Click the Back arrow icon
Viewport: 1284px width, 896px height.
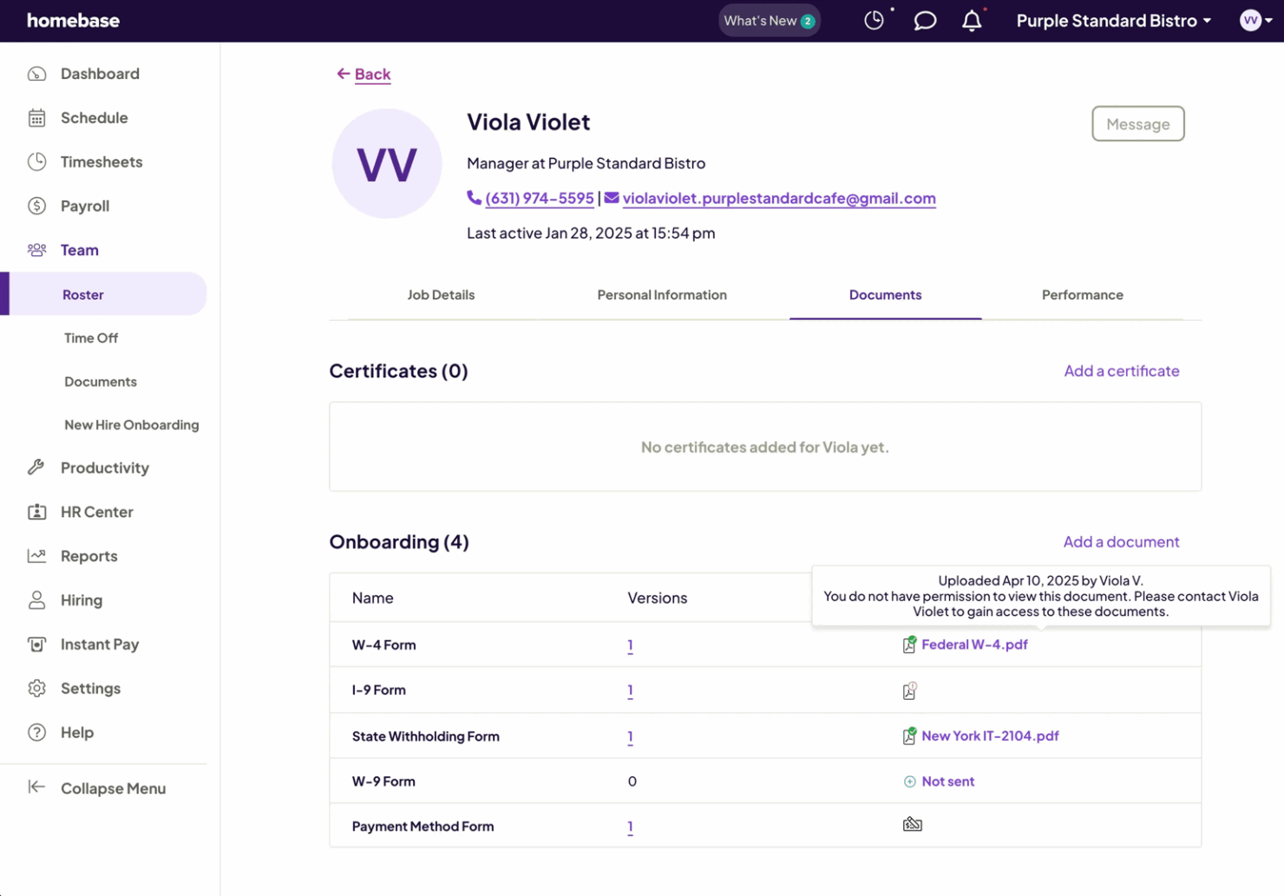click(x=344, y=74)
